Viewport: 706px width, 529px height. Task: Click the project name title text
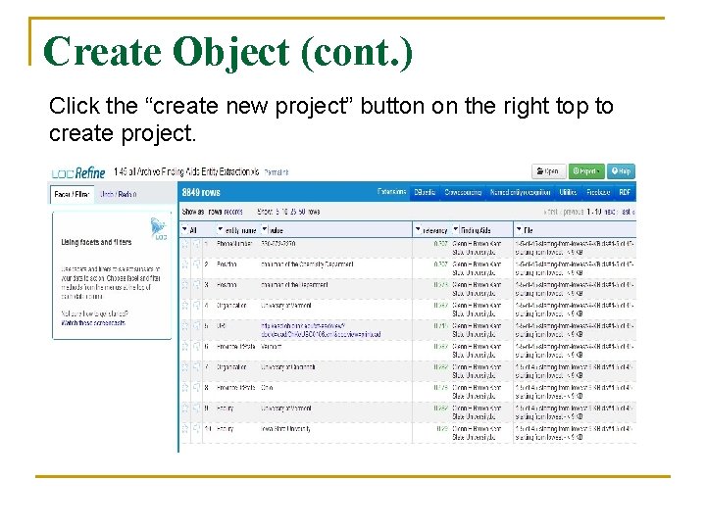click(x=186, y=171)
